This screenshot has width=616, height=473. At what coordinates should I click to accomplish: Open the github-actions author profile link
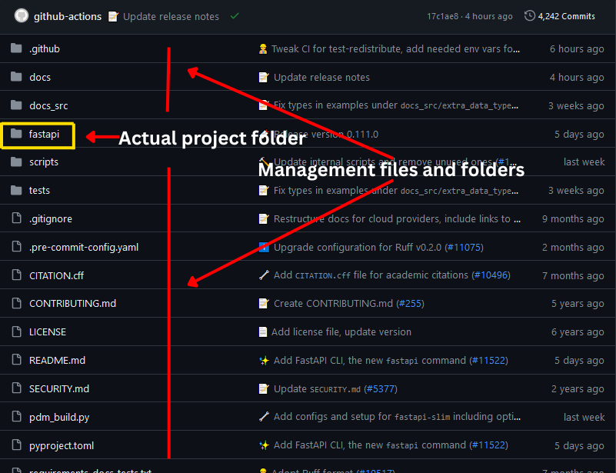pyautogui.click(x=68, y=16)
